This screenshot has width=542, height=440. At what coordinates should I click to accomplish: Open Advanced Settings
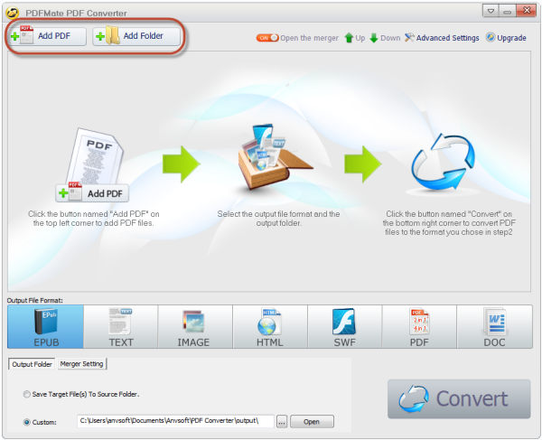(x=442, y=38)
